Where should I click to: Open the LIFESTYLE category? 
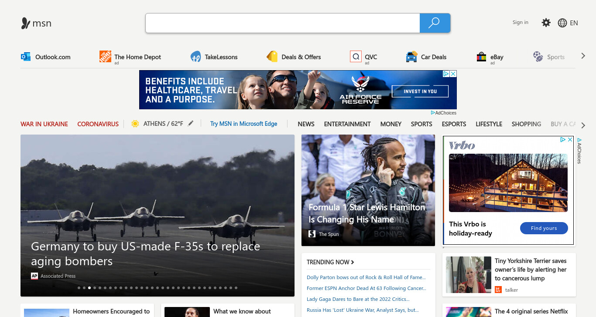pyautogui.click(x=489, y=124)
